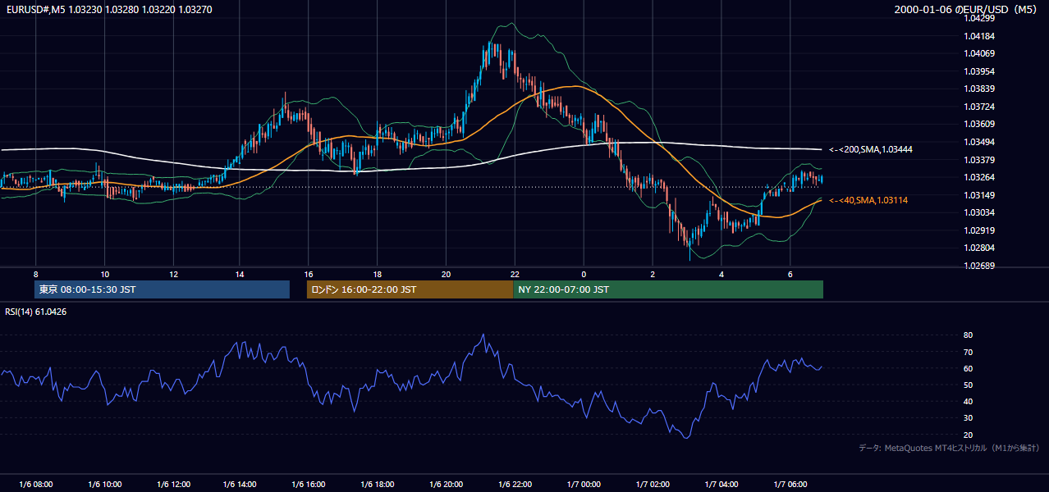Click the 40 SMA 1.03114 line label
Screen dimensions: 1049x492
pyautogui.click(x=868, y=201)
